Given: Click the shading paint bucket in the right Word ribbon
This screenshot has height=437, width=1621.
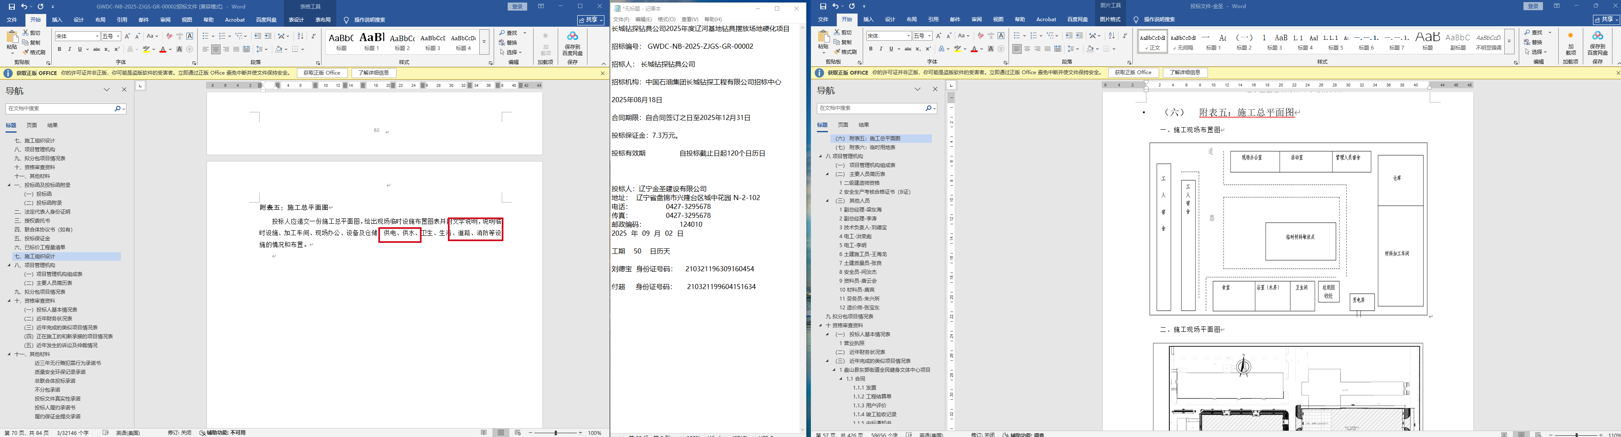Looking at the screenshot, I should click(1091, 48).
